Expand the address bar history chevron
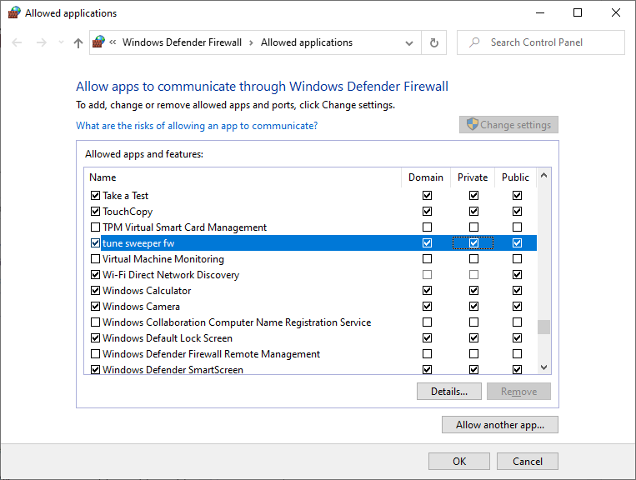 pos(409,43)
